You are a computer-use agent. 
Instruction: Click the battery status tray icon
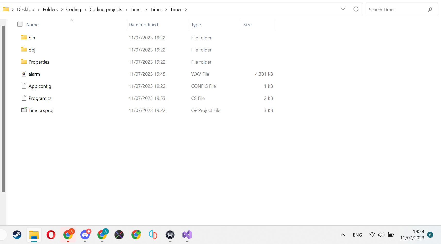(391, 234)
